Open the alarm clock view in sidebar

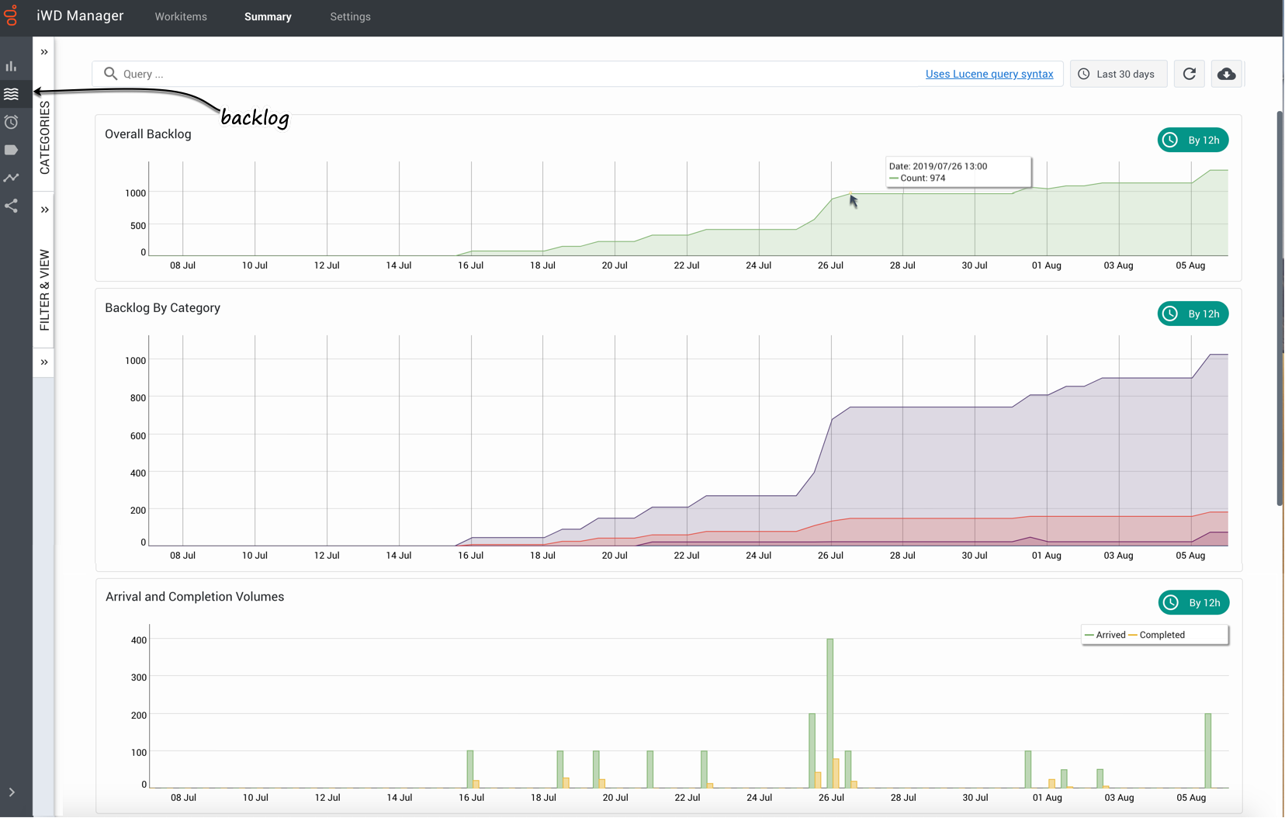11,122
